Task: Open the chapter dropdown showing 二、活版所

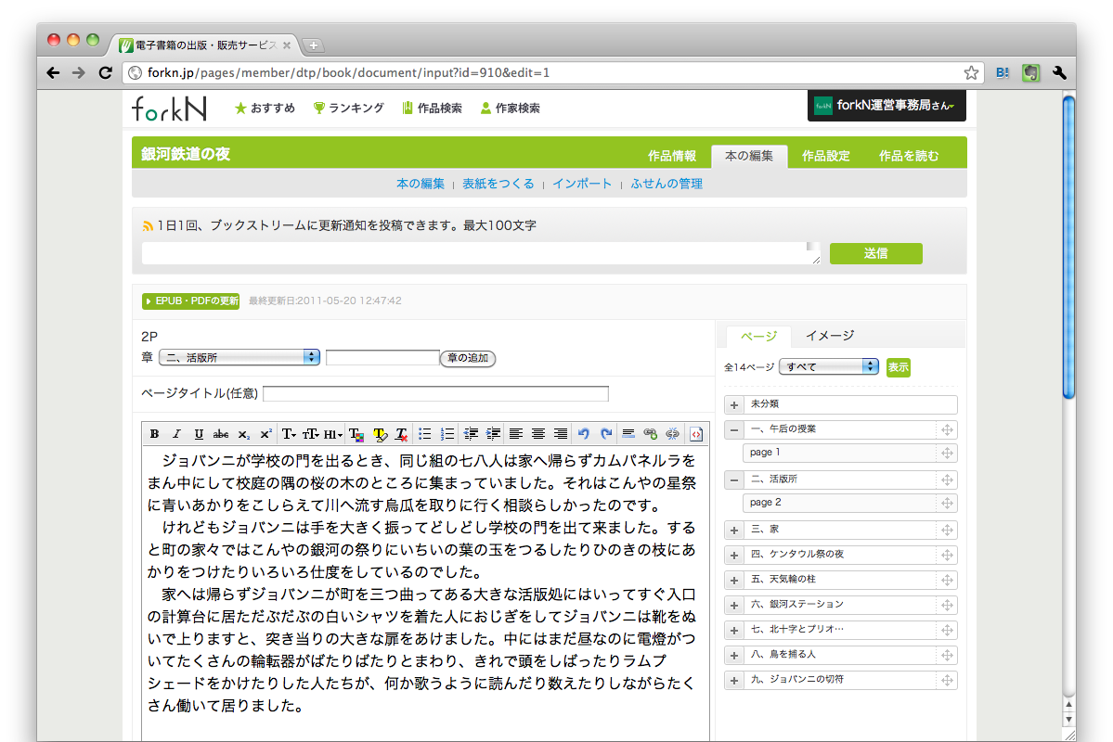Action: click(239, 357)
